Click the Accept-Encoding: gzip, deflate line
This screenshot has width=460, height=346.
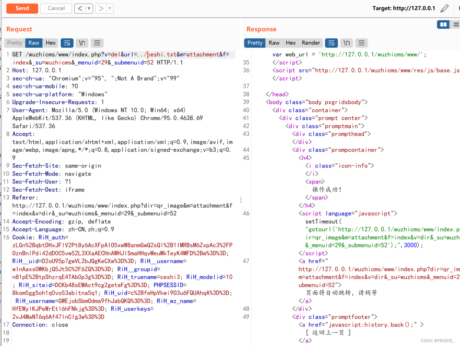(61, 221)
